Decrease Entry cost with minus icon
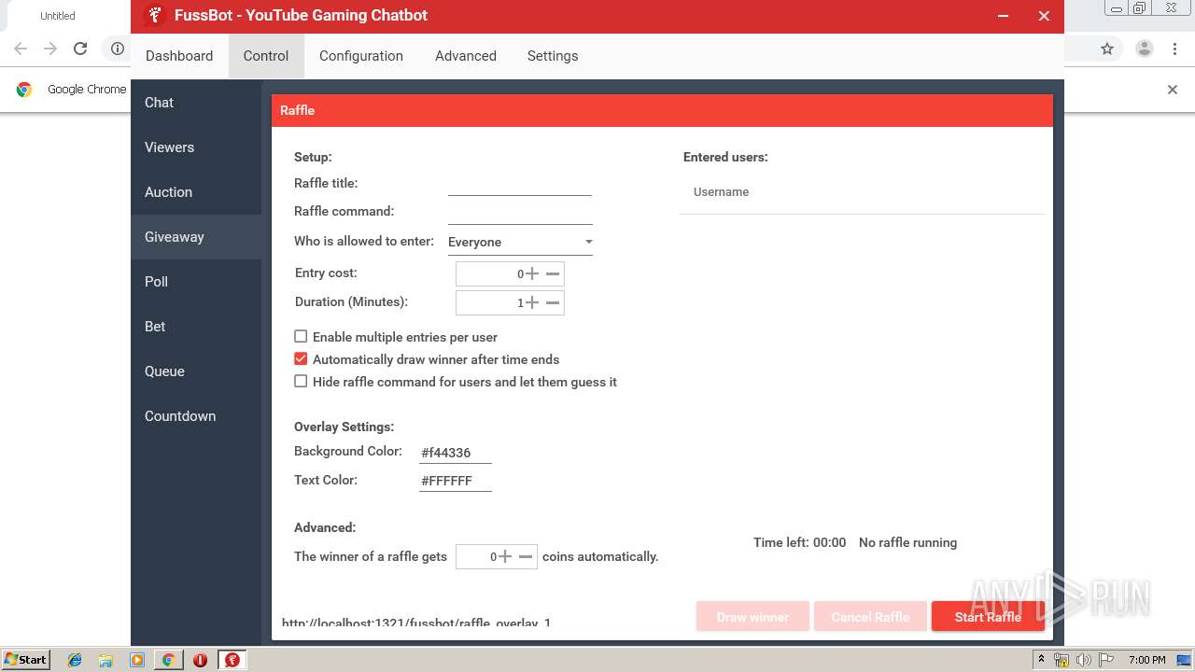The height and width of the screenshot is (672, 1195). 553,273
